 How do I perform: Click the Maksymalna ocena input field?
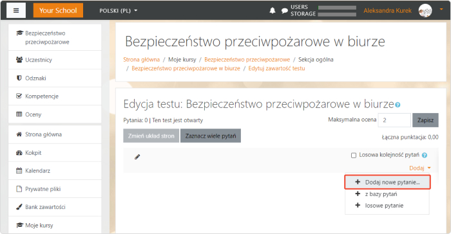tap(394, 120)
